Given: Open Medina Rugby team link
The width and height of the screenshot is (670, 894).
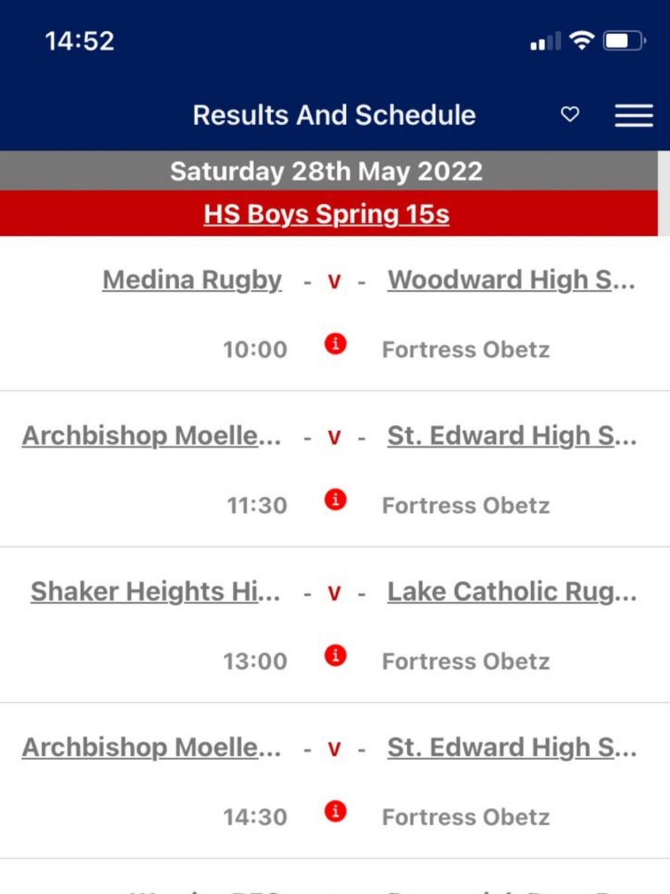Looking at the screenshot, I should [192, 280].
